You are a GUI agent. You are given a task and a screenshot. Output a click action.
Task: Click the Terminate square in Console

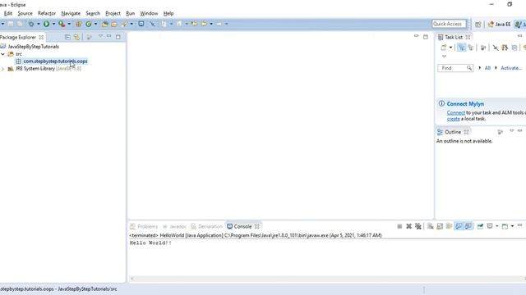[x=399, y=226]
